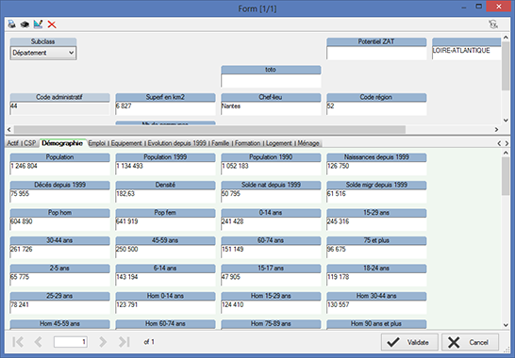The image size is (515, 358).
Task: Click the refresh icon at toolbar right
Action: click(x=493, y=24)
